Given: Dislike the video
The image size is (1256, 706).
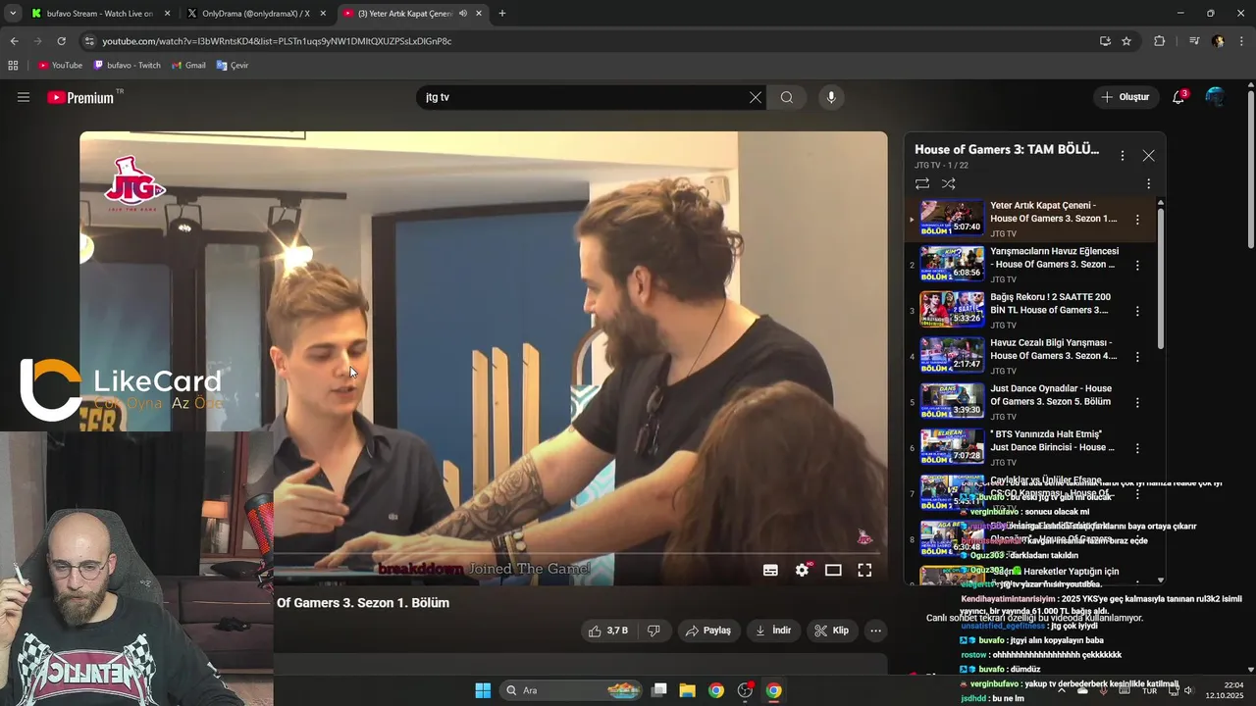Looking at the screenshot, I should 654,630.
